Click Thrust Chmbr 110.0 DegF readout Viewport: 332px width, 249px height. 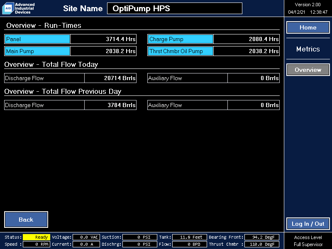coord(262,244)
